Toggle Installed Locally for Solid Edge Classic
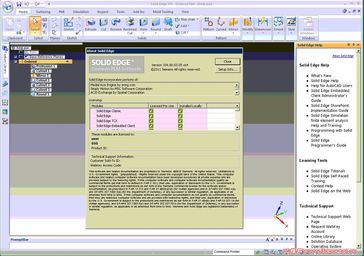The height and width of the screenshot is (256, 364). pos(180,111)
